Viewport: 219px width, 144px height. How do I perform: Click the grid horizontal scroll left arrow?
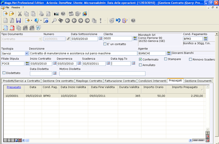pos(24,140)
